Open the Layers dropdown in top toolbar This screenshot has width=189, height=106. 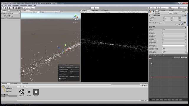[174, 8]
